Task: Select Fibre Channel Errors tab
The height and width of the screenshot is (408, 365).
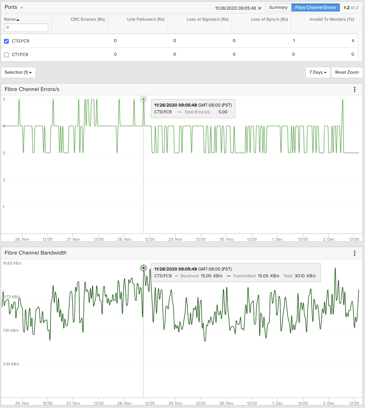Action: pos(315,7)
